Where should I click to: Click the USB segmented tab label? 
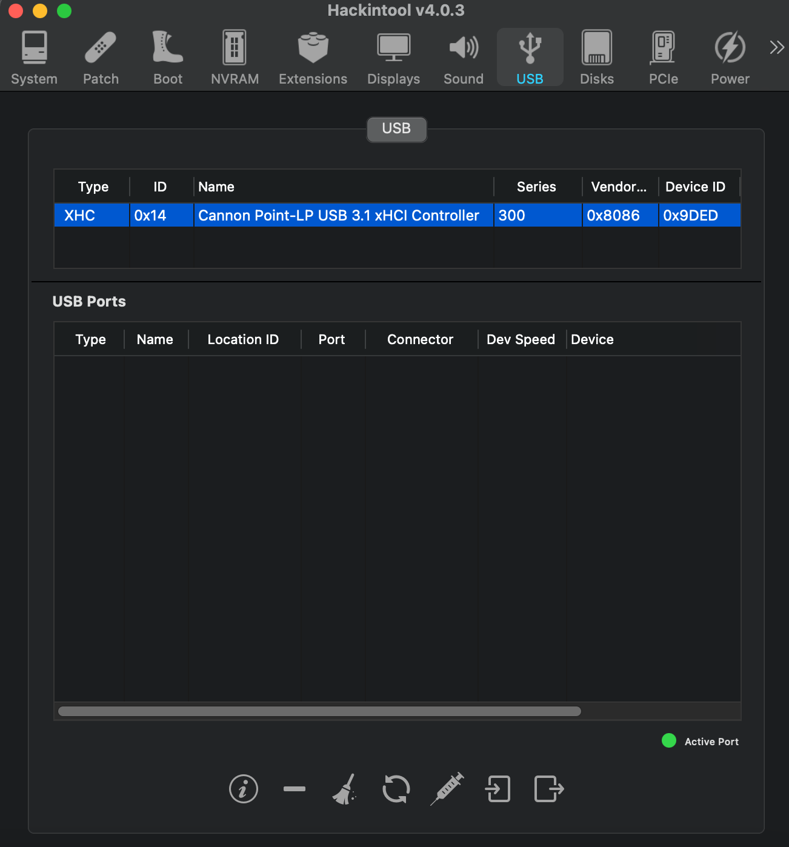[x=396, y=129]
